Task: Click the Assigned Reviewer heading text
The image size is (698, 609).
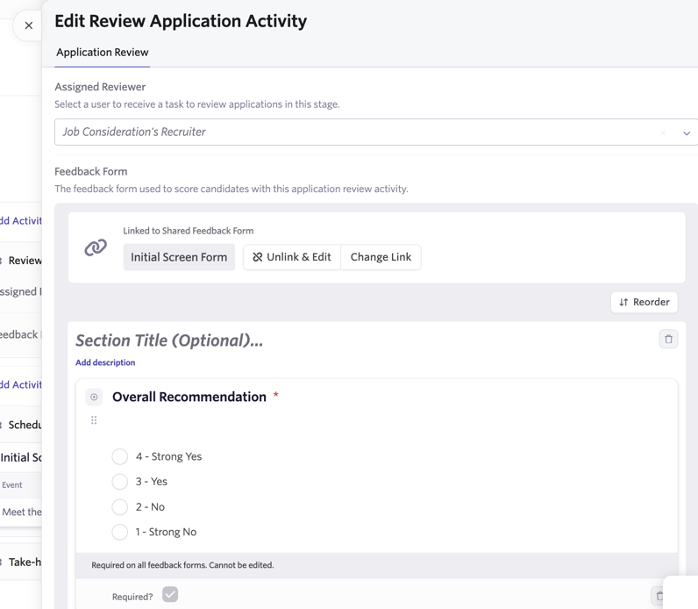Action: pos(100,87)
